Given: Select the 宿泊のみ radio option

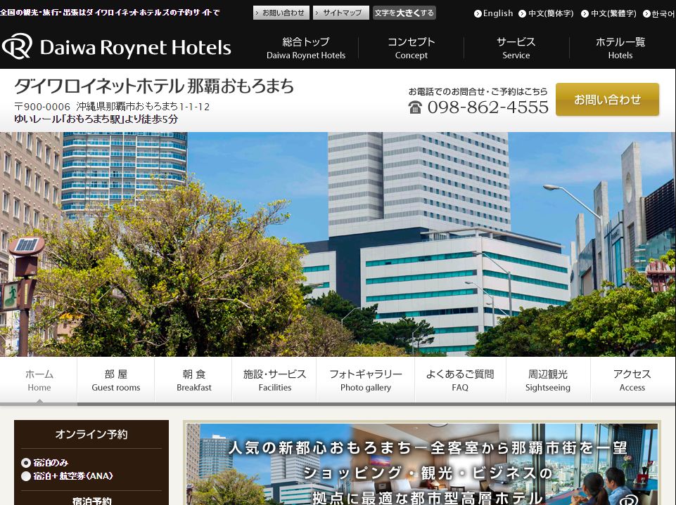Looking at the screenshot, I should (x=26, y=463).
